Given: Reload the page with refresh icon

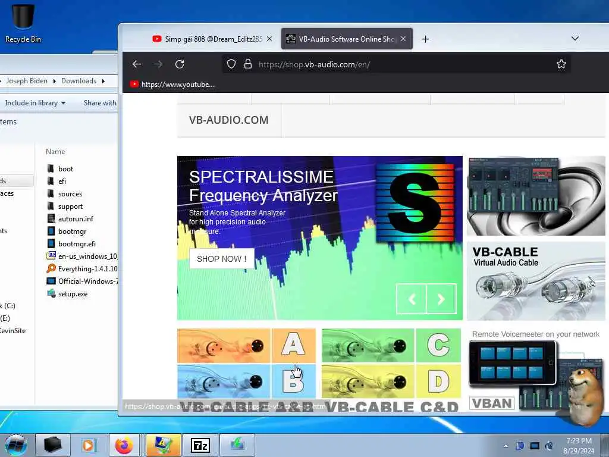Looking at the screenshot, I should [x=180, y=64].
